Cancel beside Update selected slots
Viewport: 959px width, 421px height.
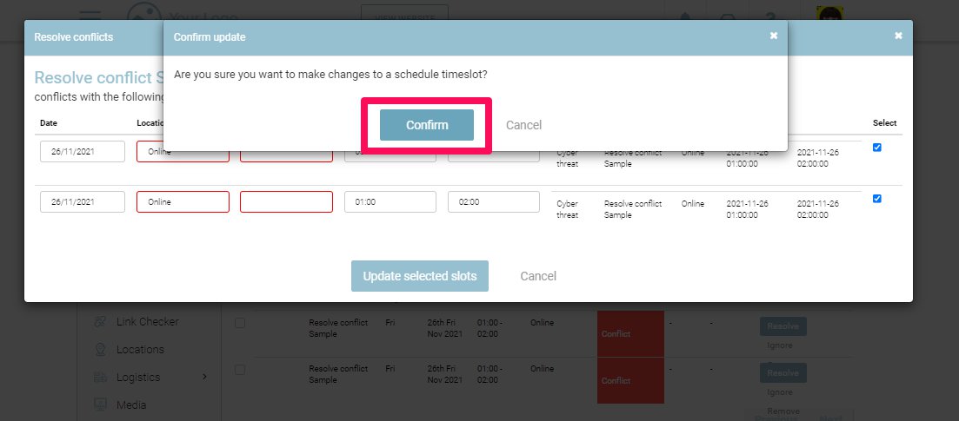click(x=537, y=276)
